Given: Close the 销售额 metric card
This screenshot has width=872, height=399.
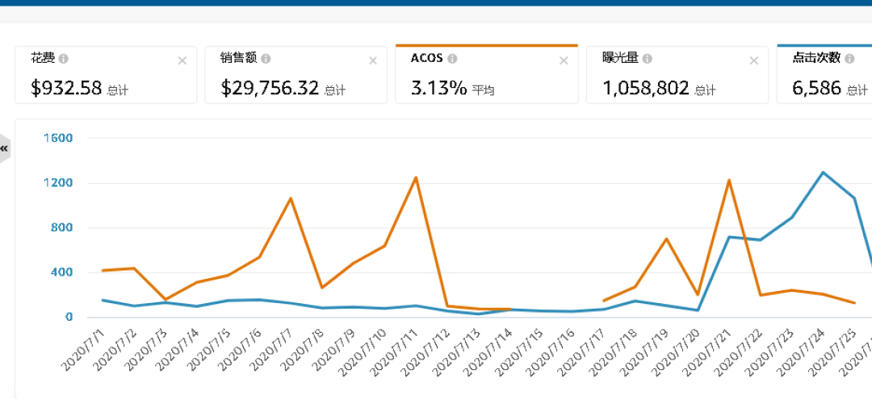Looking at the screenshot, I should 373,60.
